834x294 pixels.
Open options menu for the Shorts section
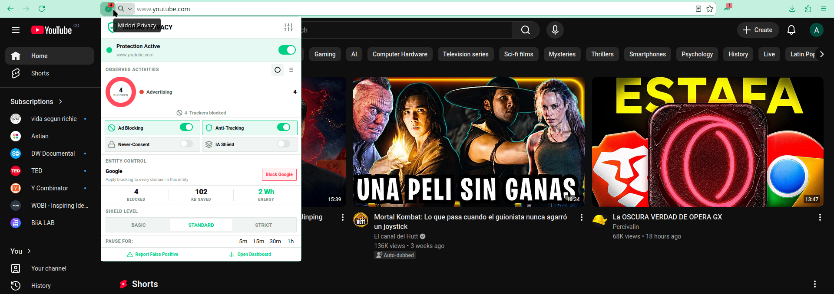815,284
